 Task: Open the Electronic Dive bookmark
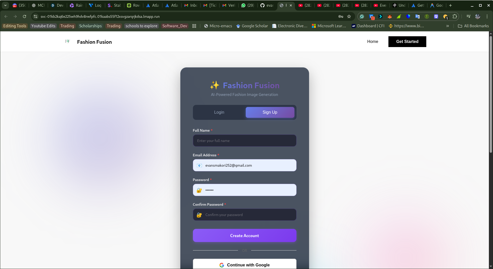coord(290,26)
